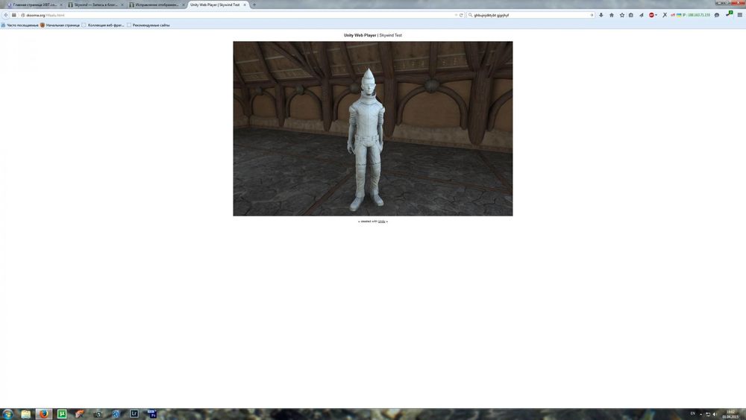This screenshot has height=420, width=746.
Task: Click the skooma.org address bar
Action: click(x=238, y=15)
